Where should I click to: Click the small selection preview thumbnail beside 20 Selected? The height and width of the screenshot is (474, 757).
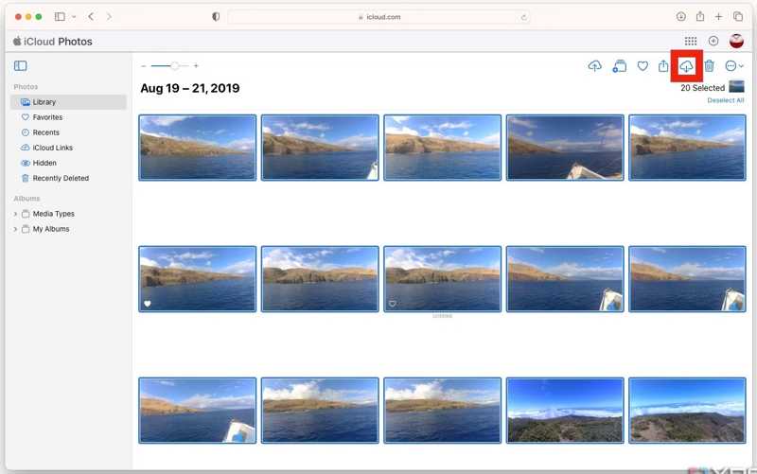click(x=736, y=87)
